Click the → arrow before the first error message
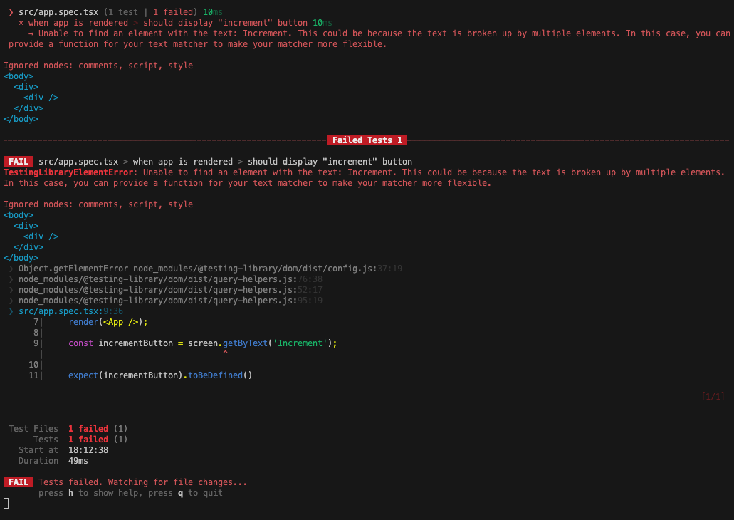Viewport: 734px width, 520px height. point(31,33)
